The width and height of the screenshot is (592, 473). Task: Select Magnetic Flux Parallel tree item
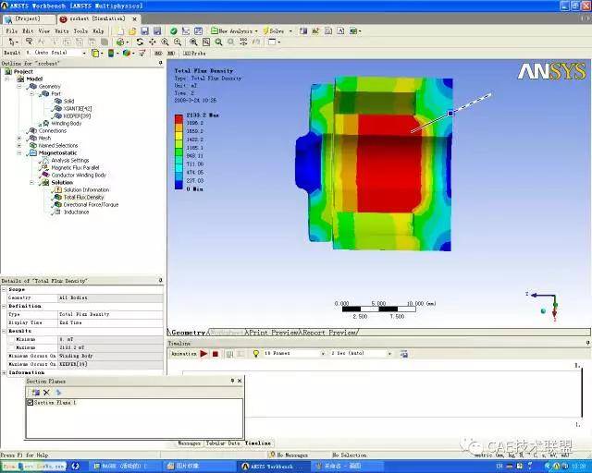(x=75, y=167)
